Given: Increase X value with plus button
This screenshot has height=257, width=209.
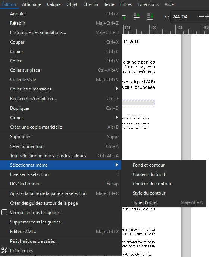Looking at the screenshot, I should pyautogui.click(x=207, y=17).
